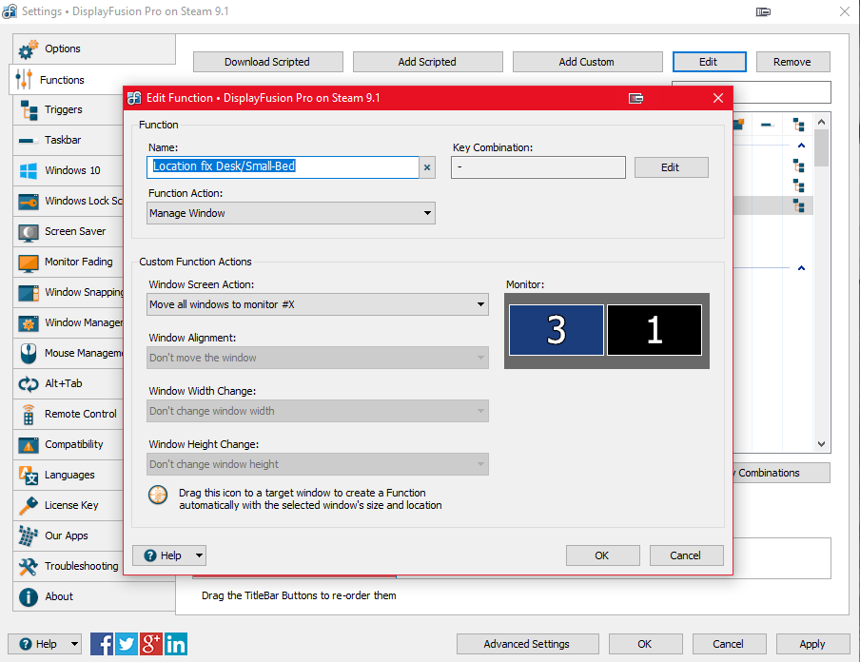860x662 pixels.
Task: Click the DisplayFusion title bar button in Edit Function dialog
Action: click(636, 98)
